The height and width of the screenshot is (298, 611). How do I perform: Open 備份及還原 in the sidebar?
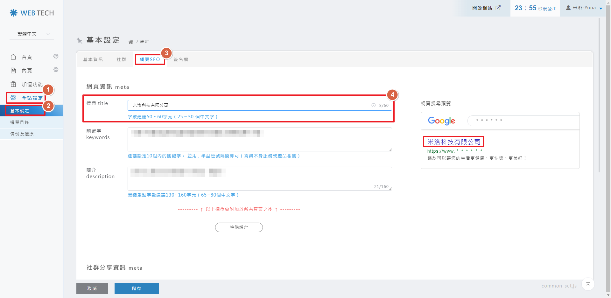click(x=22, y=134)
